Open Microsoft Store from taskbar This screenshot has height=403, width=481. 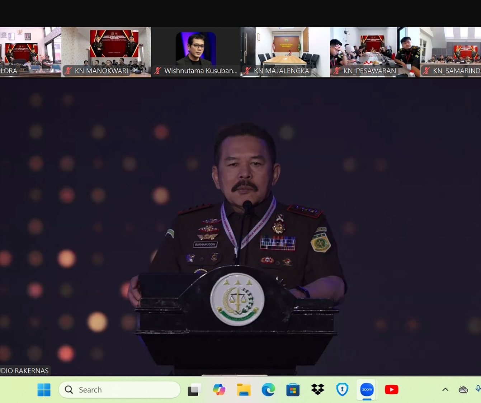[x=293, y=389]
